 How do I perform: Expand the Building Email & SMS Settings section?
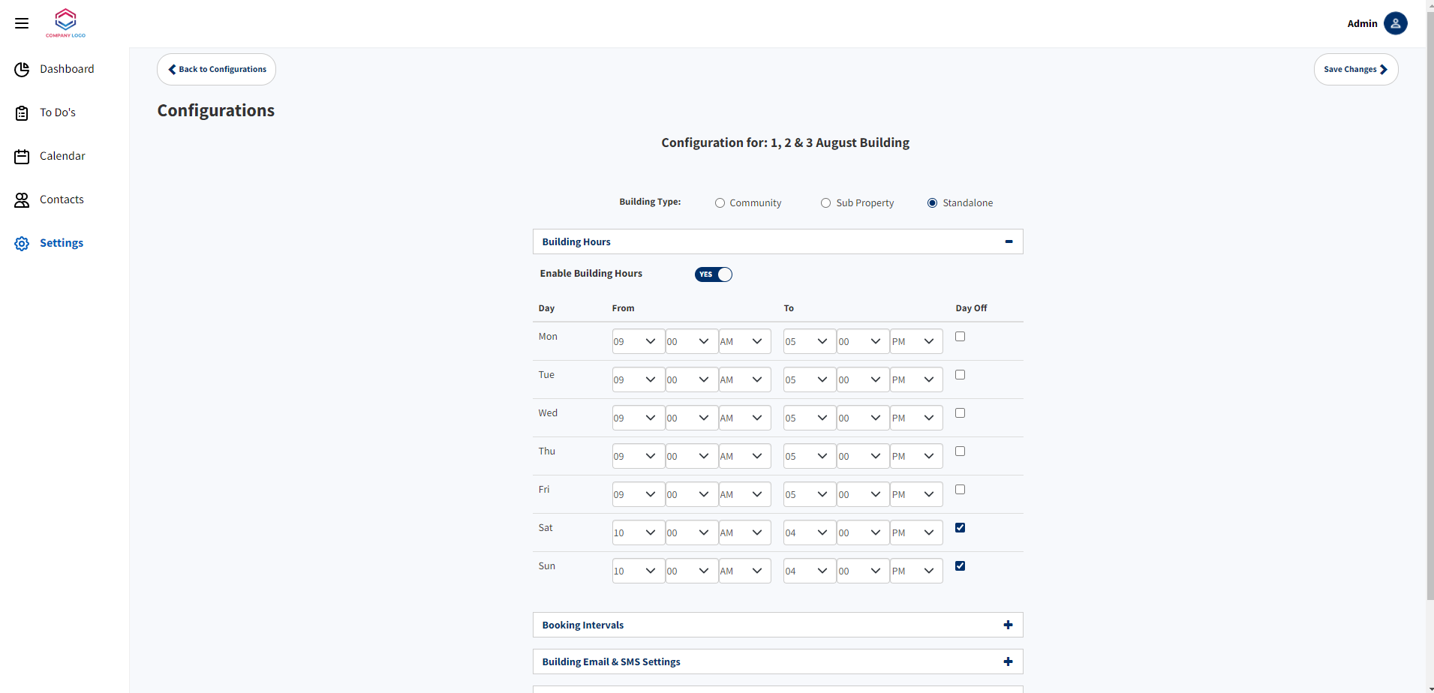[777, 661]
